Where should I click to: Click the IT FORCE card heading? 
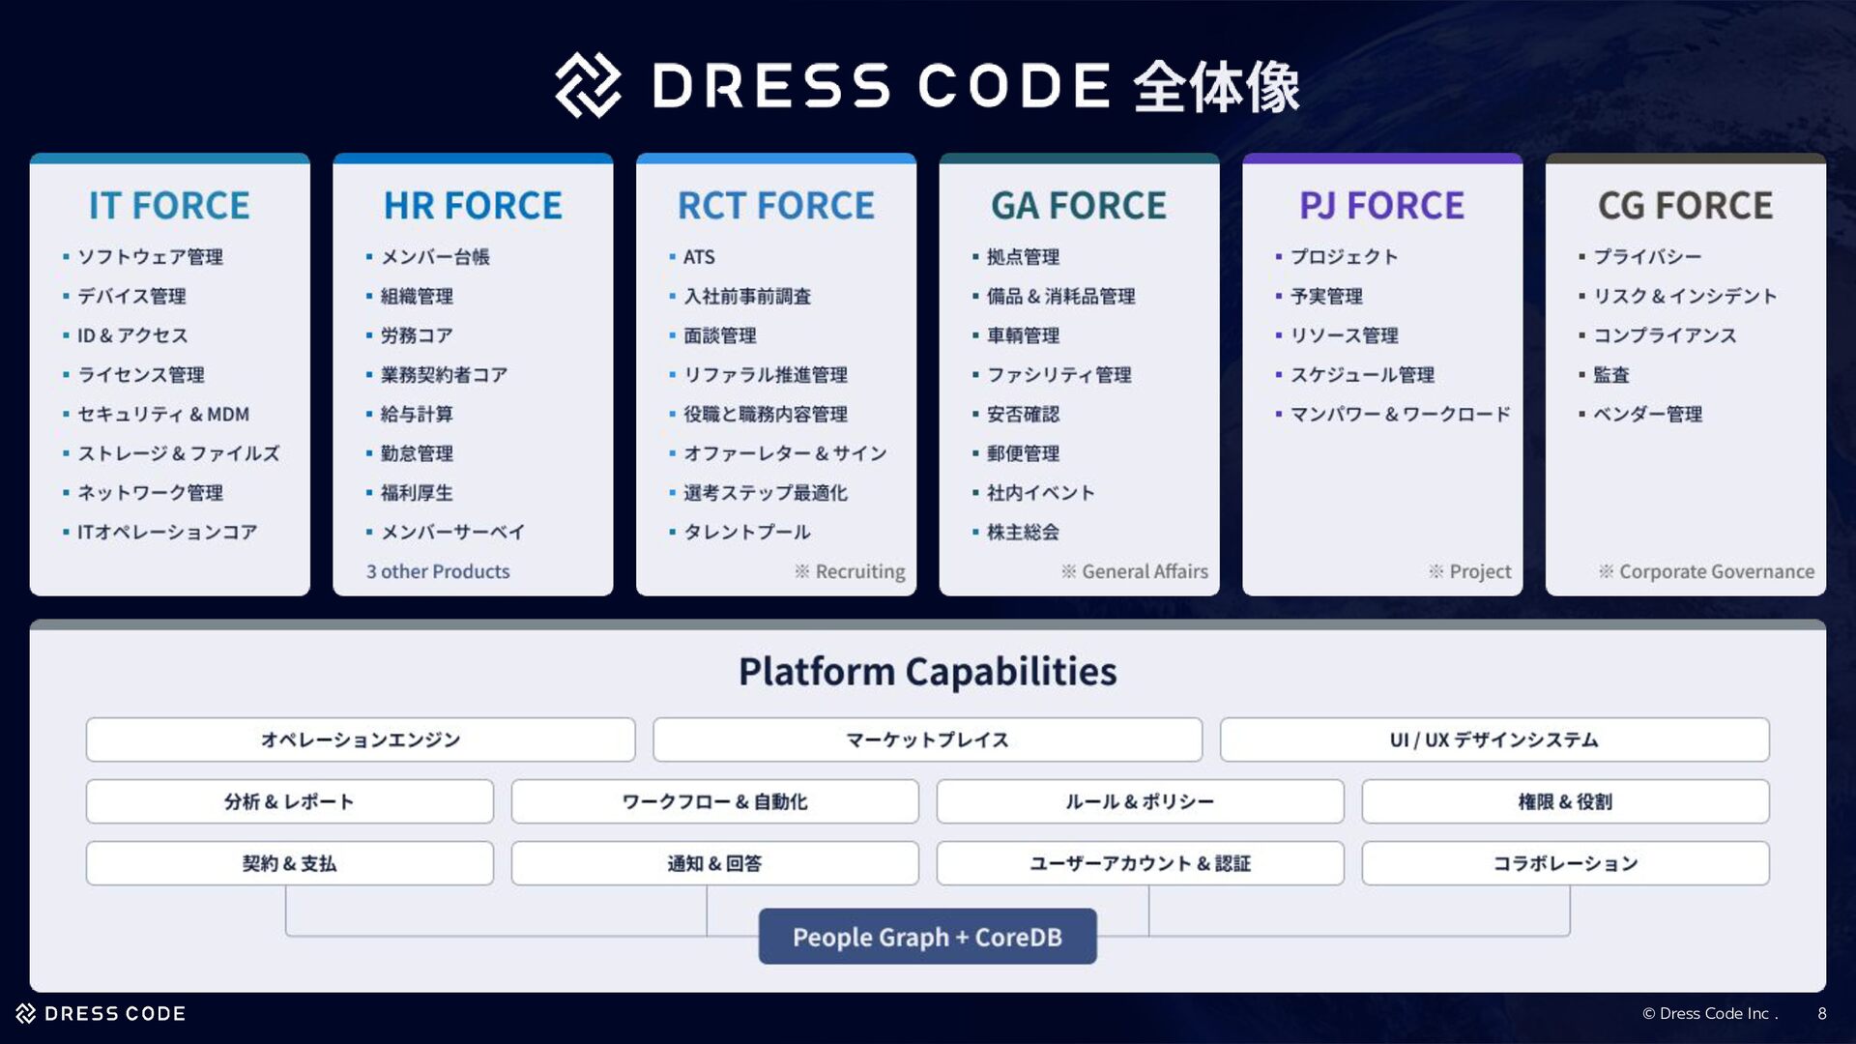169,206
